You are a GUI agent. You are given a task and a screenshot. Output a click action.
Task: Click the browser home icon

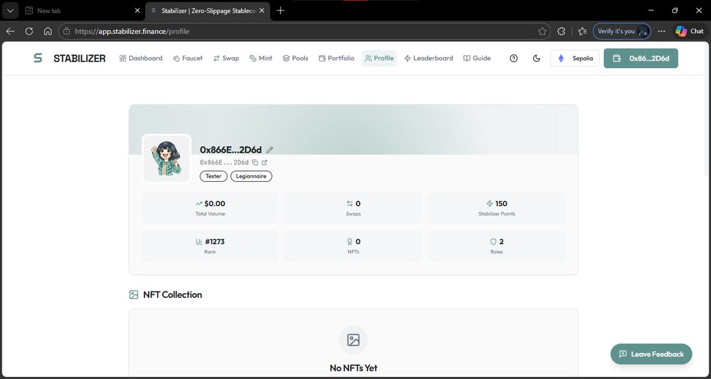tap(49, 31)
